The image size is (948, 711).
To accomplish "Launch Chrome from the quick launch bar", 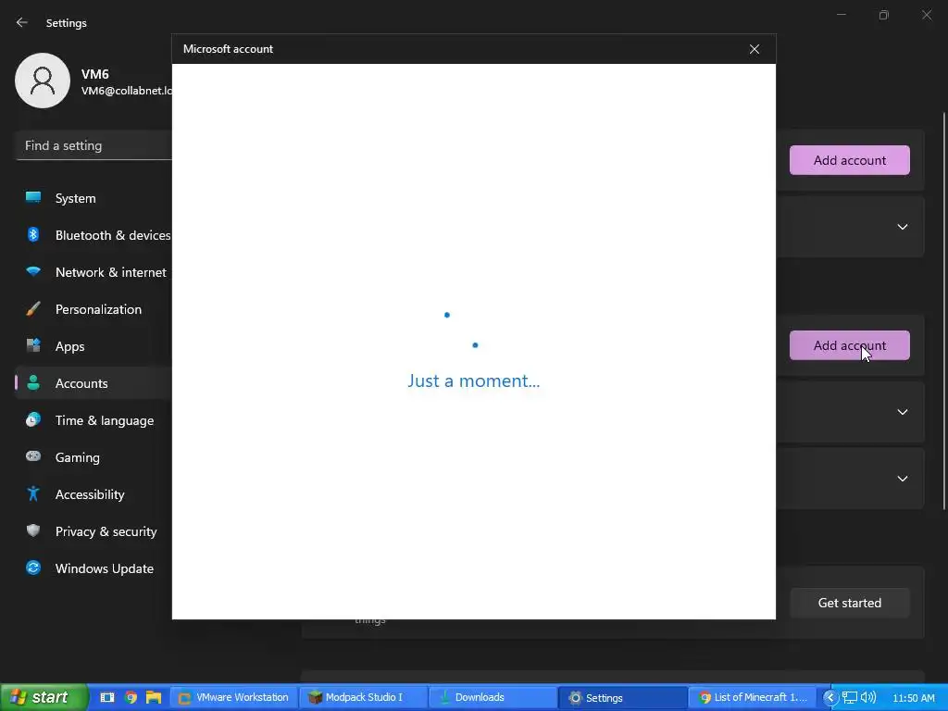I will click(131, 697).
